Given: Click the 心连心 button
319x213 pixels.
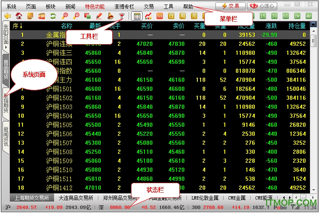Looking at the screenshot, I should [262, 6].
